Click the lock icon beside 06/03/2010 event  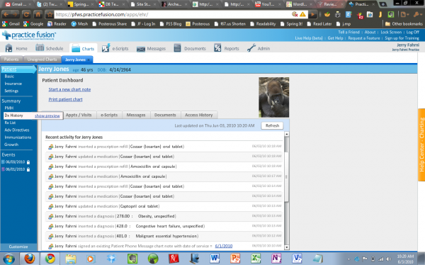(x=28, y=162)
